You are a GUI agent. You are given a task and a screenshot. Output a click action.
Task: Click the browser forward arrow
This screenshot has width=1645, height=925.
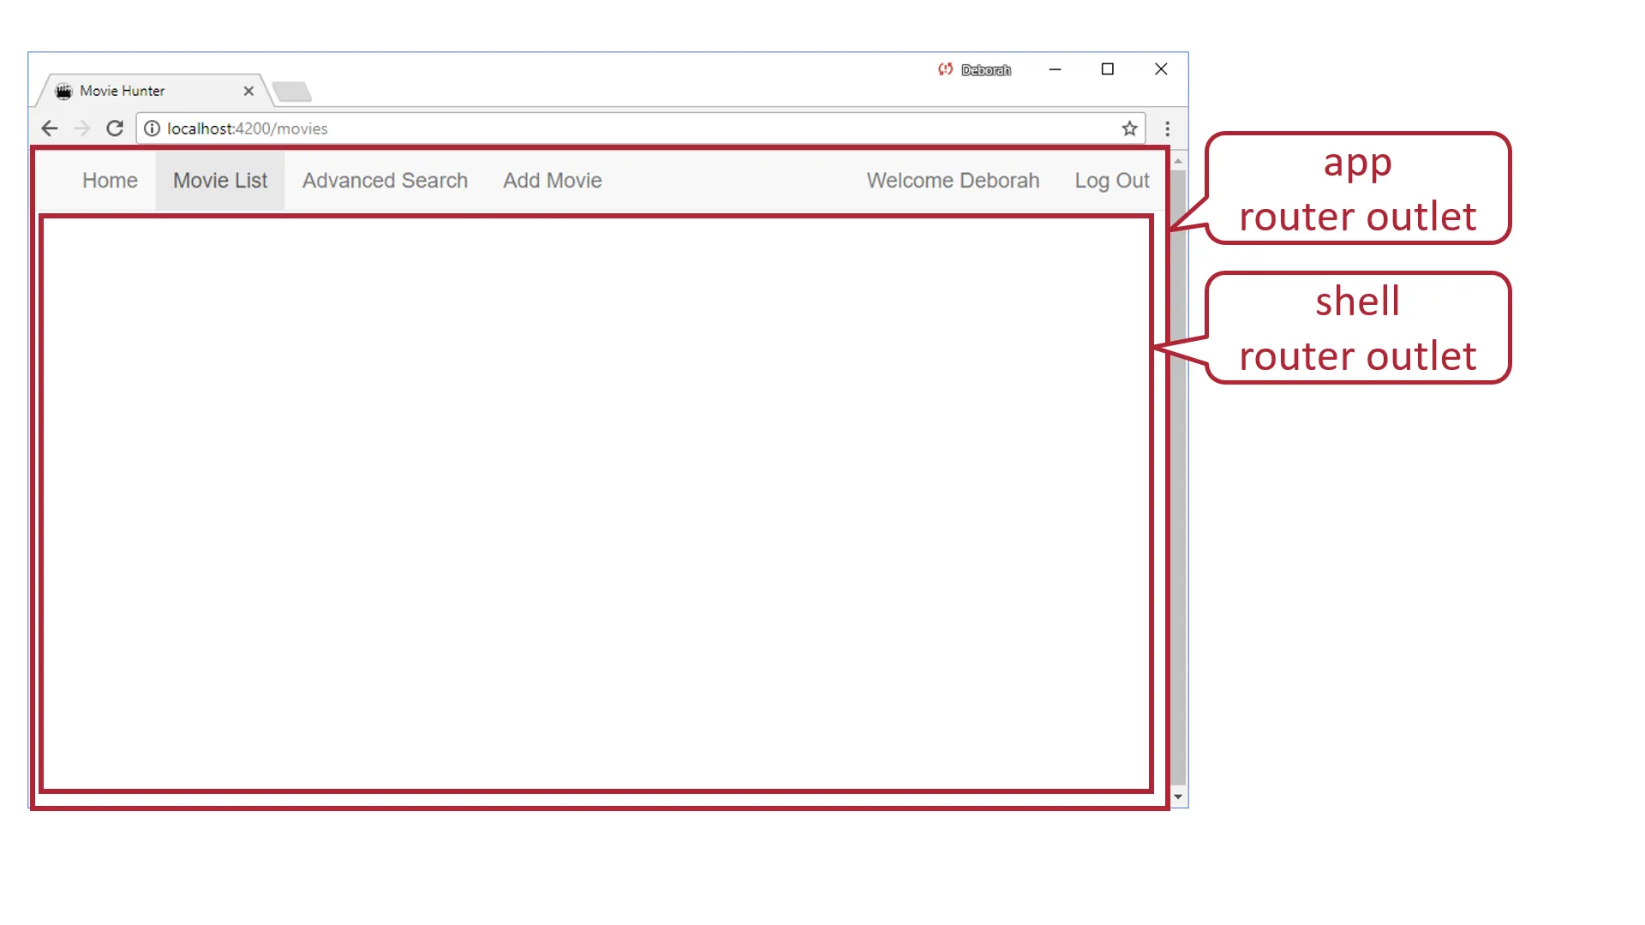point(82,128)
